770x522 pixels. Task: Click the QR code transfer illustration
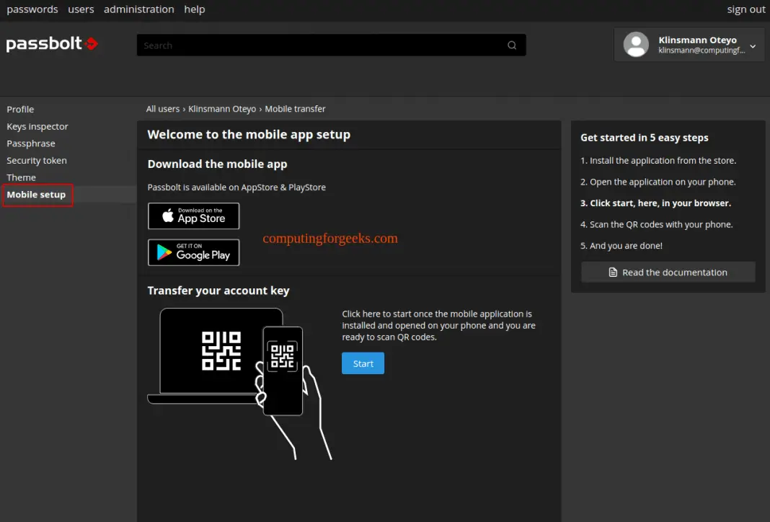click(238, 375)
